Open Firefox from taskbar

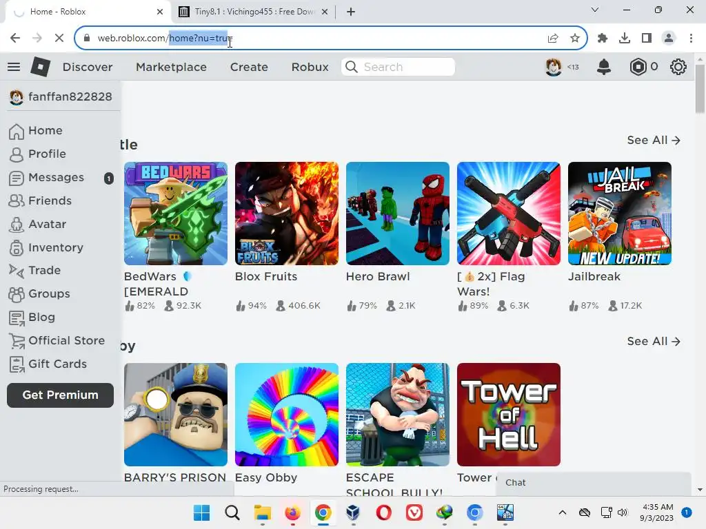coord(292,512)
